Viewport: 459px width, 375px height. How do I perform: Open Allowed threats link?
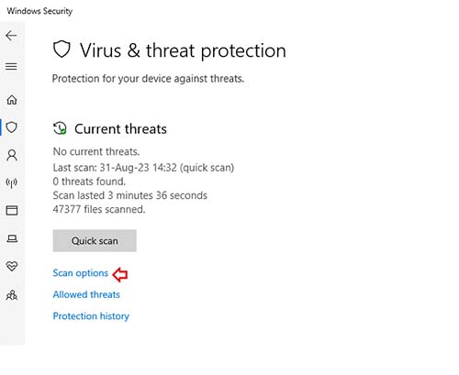86,294
